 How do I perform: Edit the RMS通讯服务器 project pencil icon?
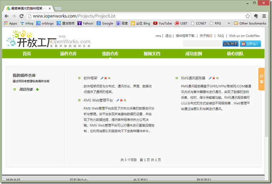pos(210,78)
